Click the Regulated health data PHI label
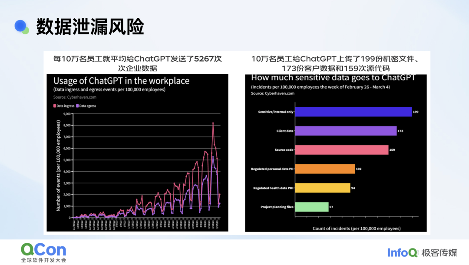Viewport: 469px width, 265px height. pyautogui.click(x=274, y=188)
